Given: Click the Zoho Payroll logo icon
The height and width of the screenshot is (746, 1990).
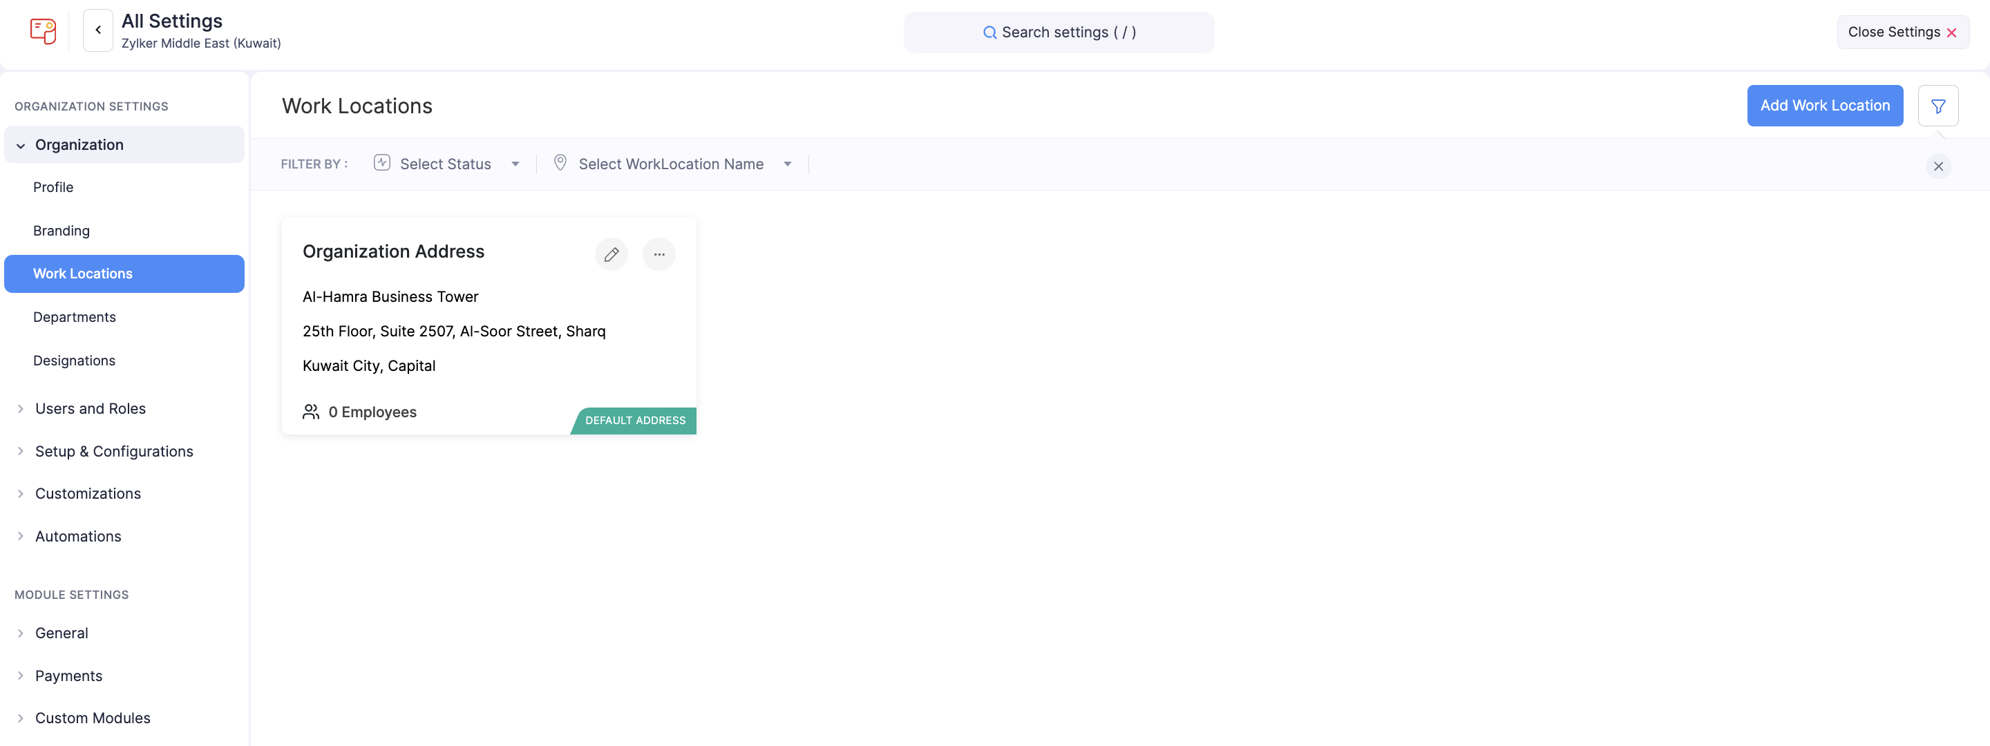Looking at the screenshot, I should [x=44, y=31].
